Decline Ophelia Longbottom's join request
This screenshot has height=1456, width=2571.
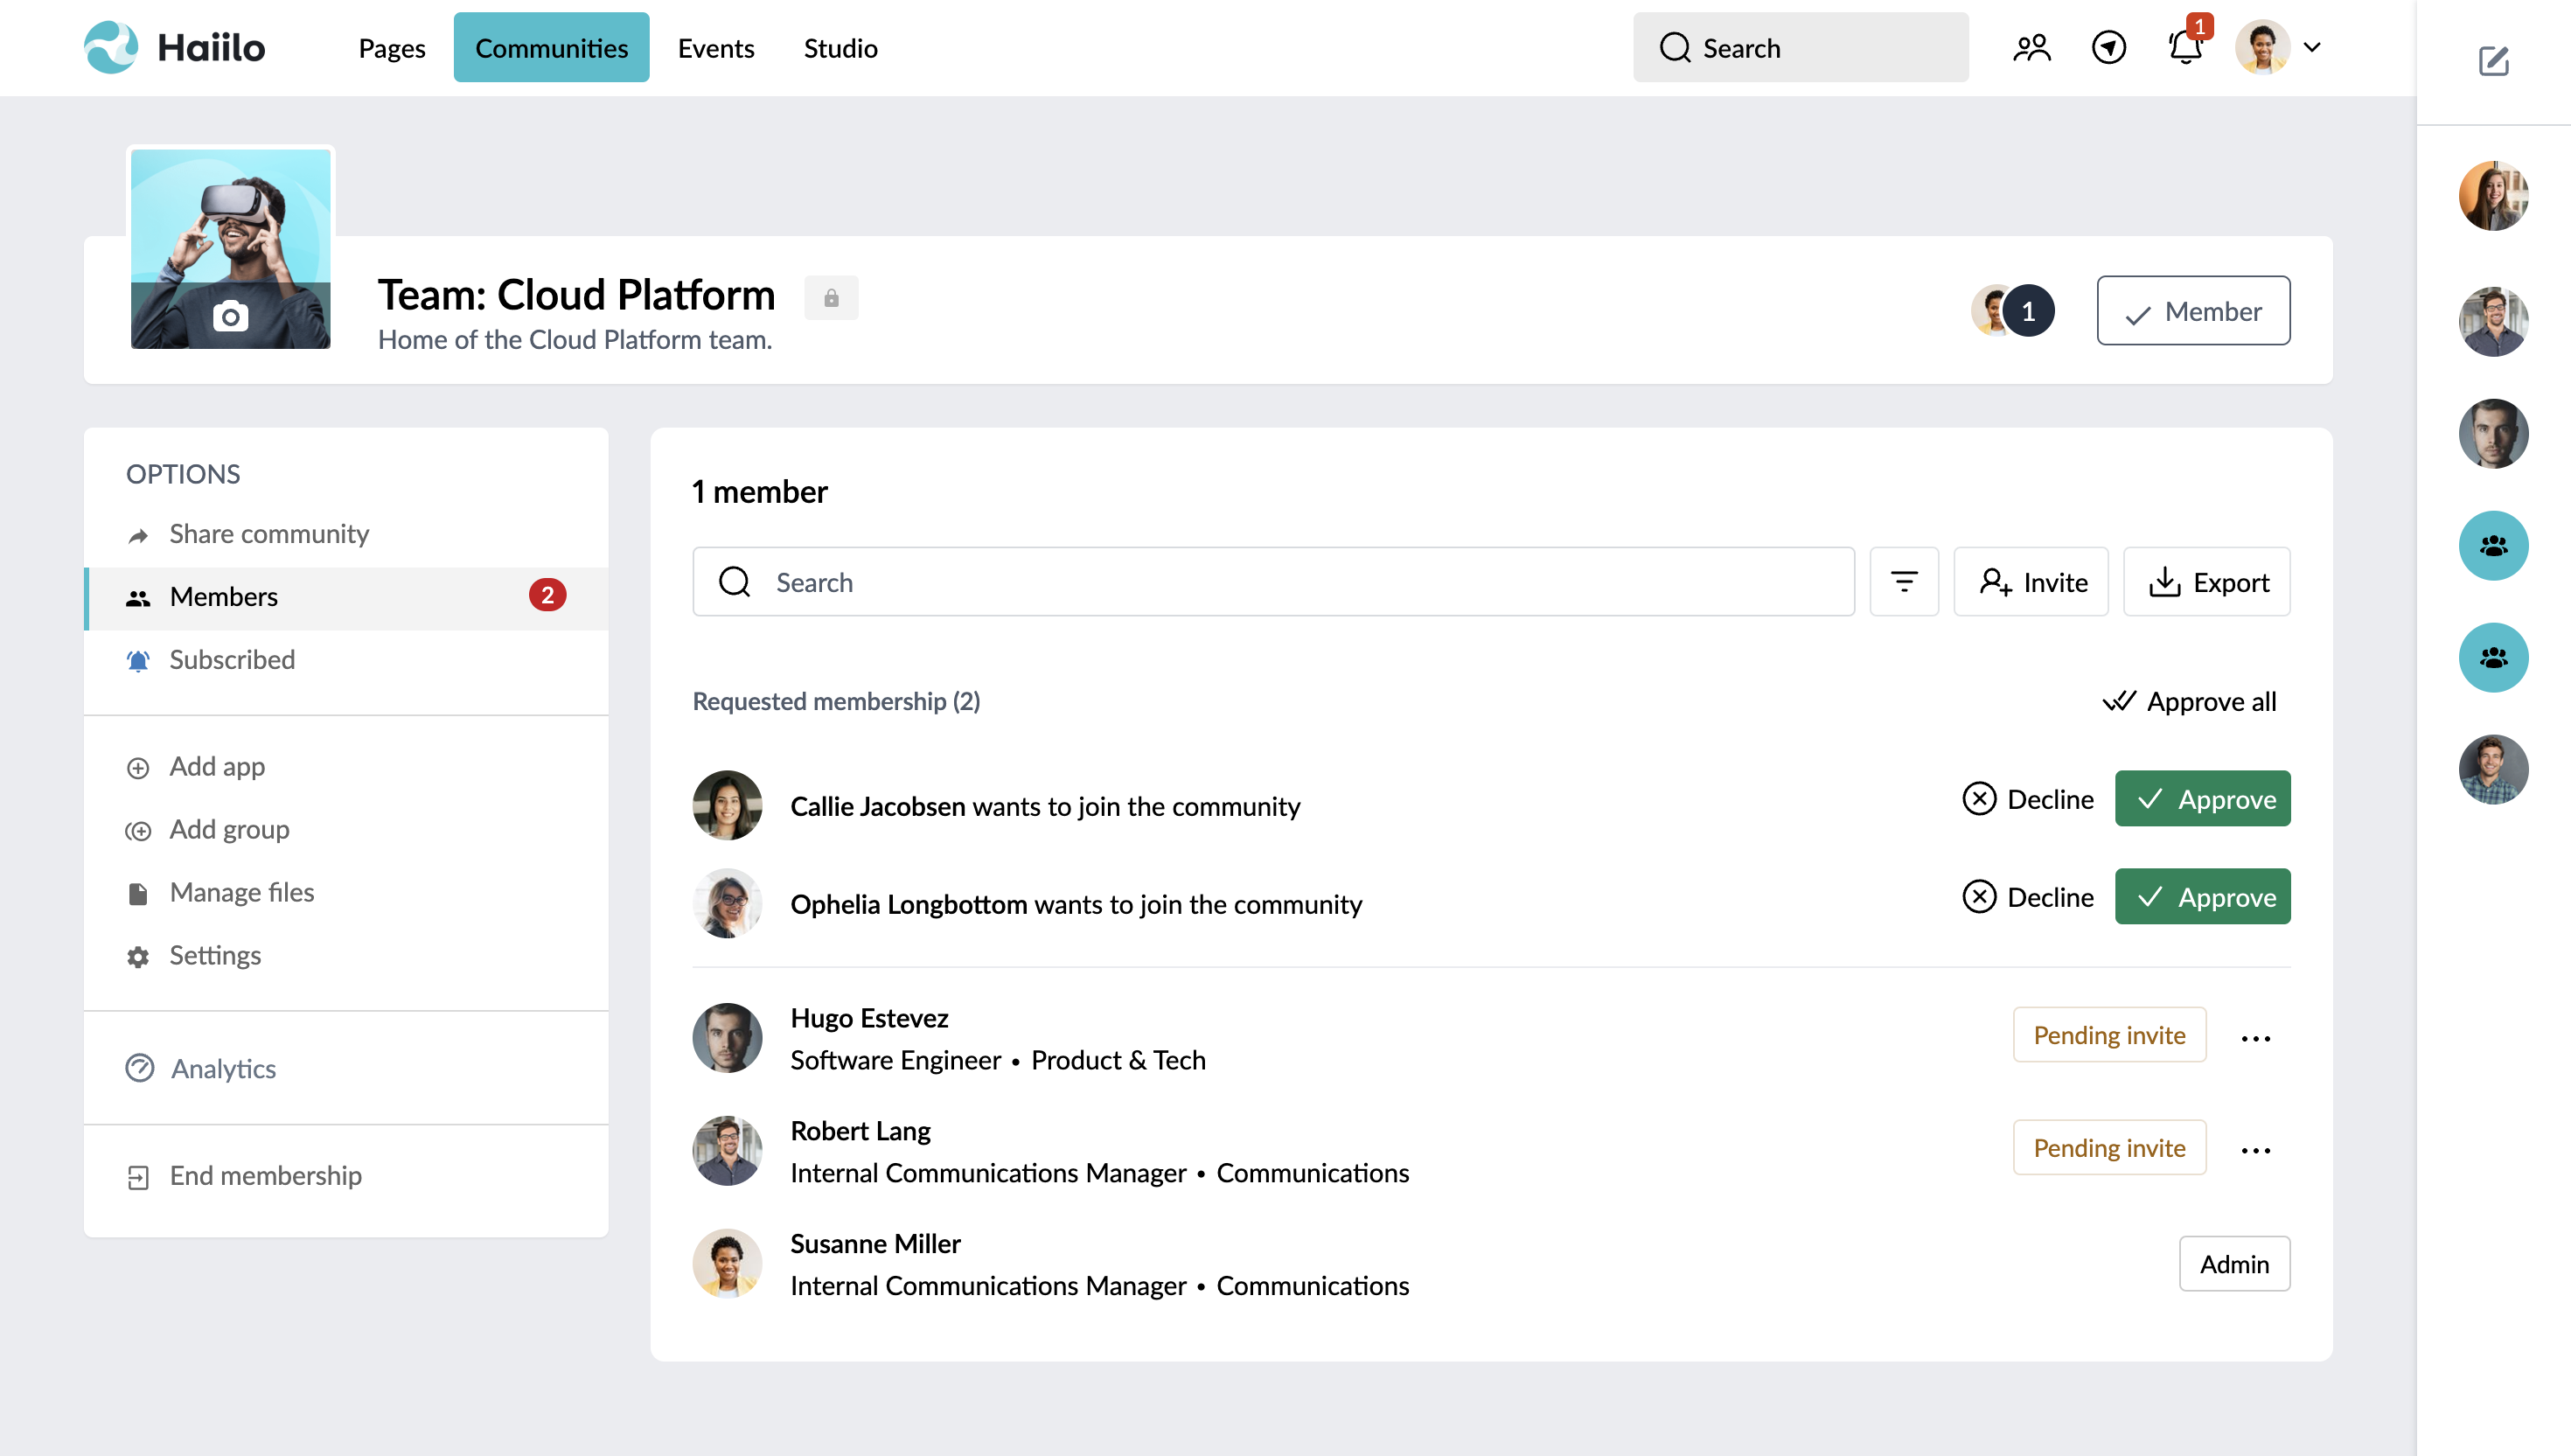pos(2028,897)
